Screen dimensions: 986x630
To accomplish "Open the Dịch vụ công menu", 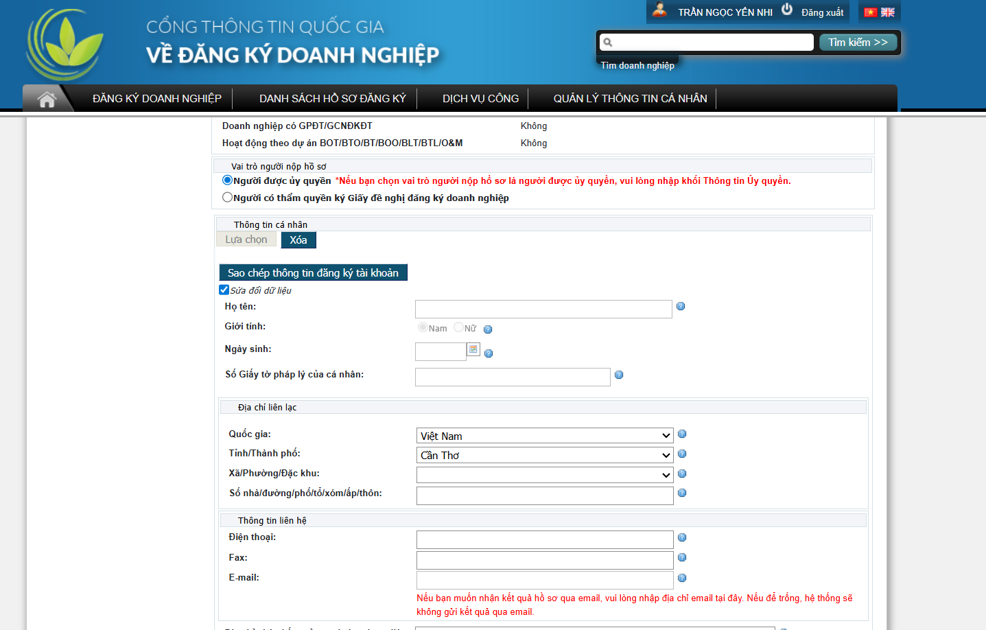I will point(480,99).
